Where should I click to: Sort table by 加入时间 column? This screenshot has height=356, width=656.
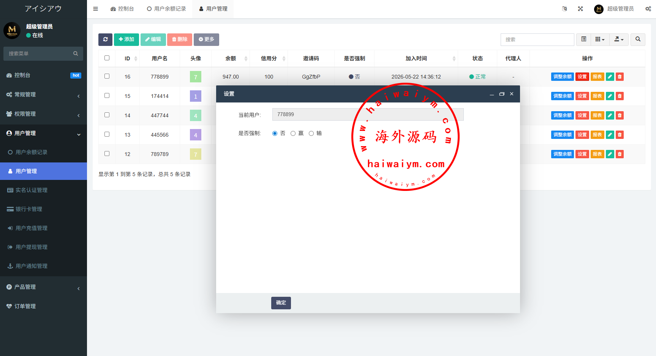[416, 58]
